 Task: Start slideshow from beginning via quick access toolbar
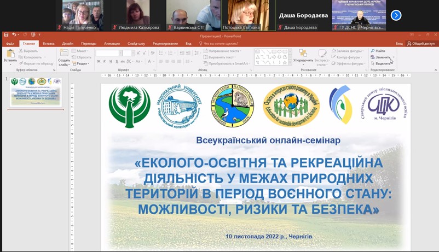(x=33, y=34)
